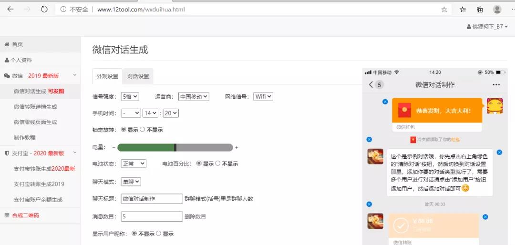
Task: Click the 合成二维码 sidebar link
Action: click(x=25, y=215)
